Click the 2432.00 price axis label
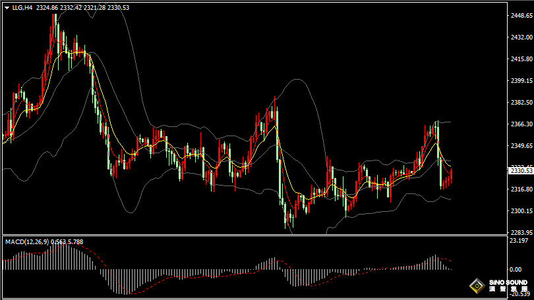Screen dimensions: 534x300 click(520, 37)
